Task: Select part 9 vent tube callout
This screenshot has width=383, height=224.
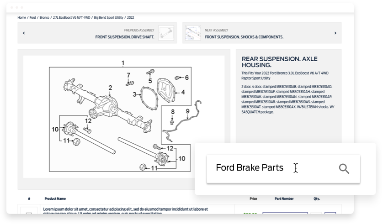Action: coord(187,111)
